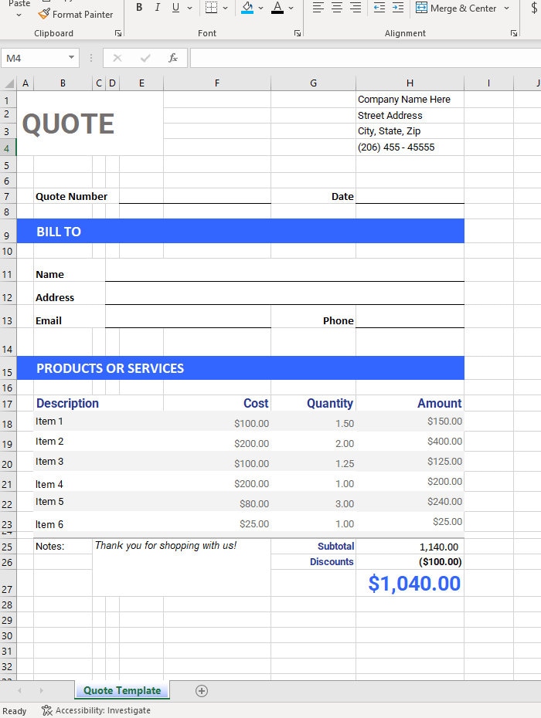This screenshot has width=541, height=718.
Task: Click the Decrease Indent icon
Action: [379, 7]
